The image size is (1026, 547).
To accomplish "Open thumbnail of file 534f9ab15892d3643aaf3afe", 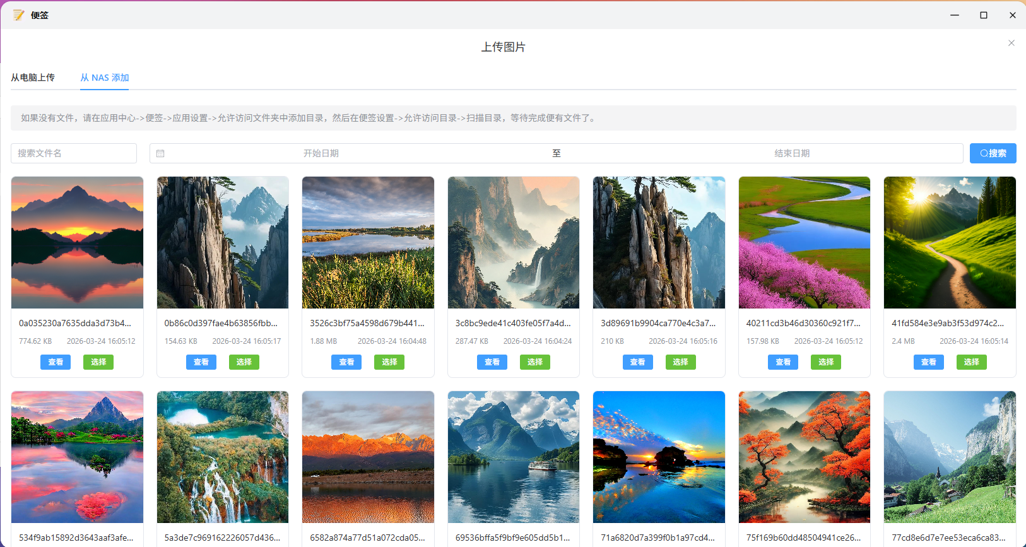I will pyautogui.click(x=77, y=457).
